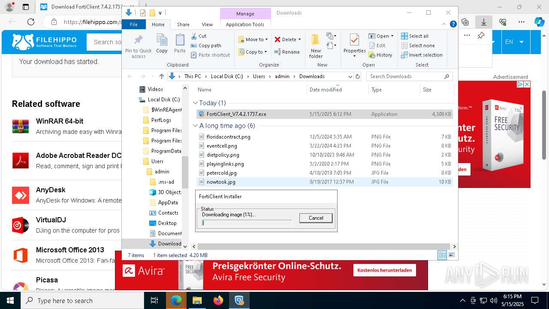Click Copy path command
549x309 pixels.
click(206, 45)
